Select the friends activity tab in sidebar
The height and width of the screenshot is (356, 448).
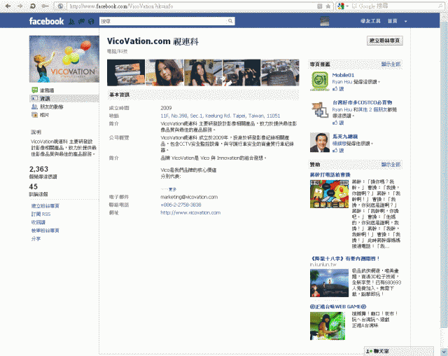click(x=48, y=107)
